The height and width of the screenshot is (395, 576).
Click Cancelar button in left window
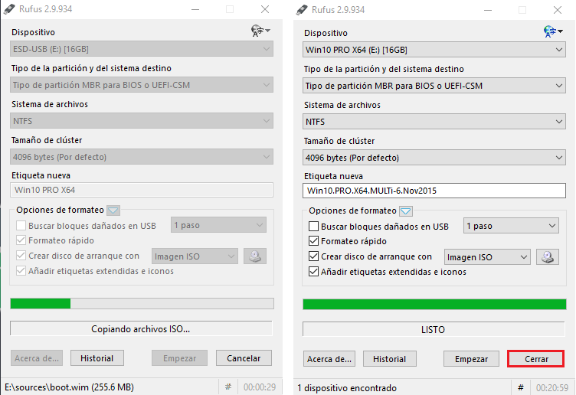244,358
